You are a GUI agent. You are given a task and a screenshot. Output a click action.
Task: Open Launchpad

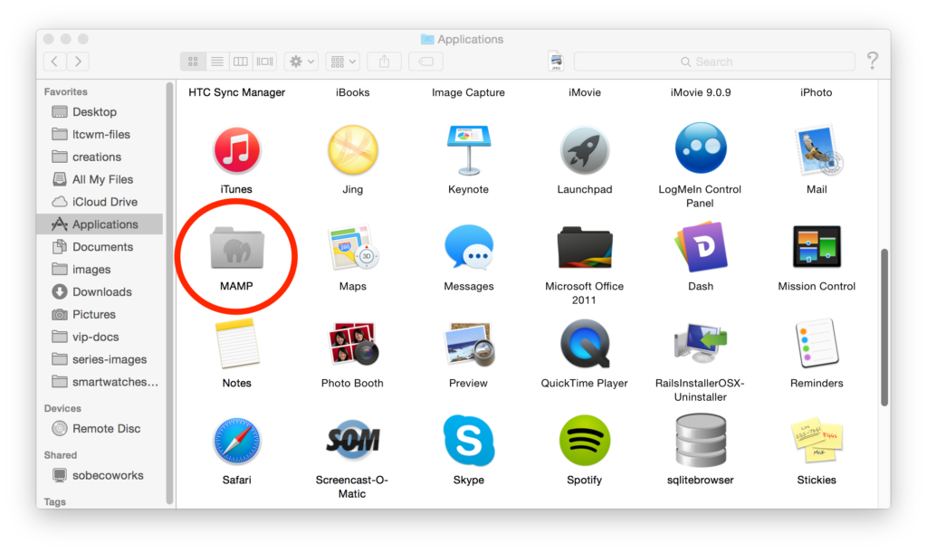pyautogui.click(x=584, y=150)
